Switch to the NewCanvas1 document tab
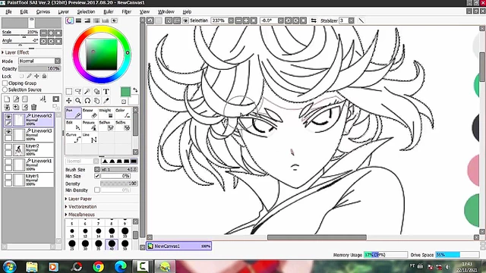486x273 pixels. tap(179, 246)
